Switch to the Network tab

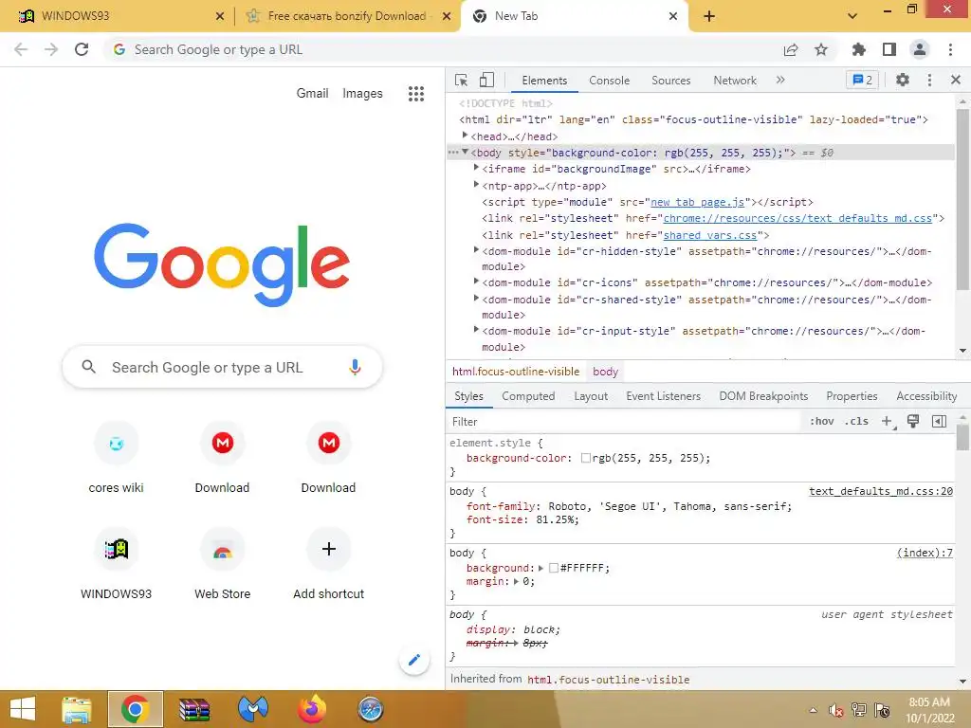point(735,81)
